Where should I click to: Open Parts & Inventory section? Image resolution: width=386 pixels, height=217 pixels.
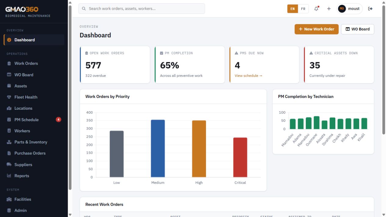(34, 142)
